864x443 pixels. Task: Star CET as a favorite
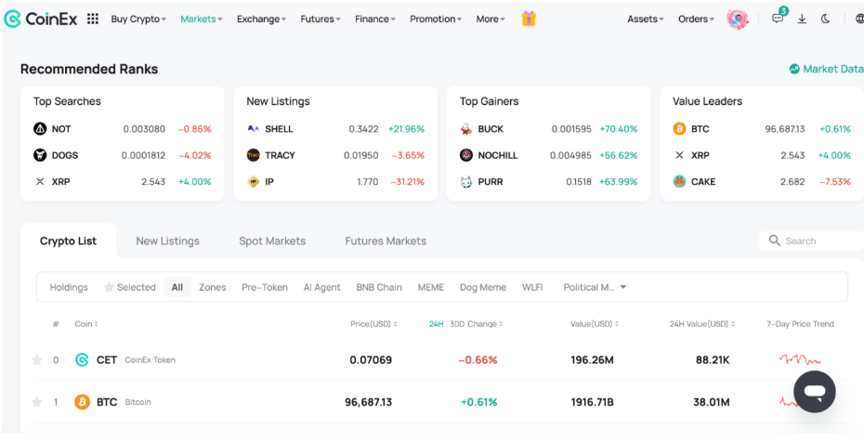coord(37,360)
